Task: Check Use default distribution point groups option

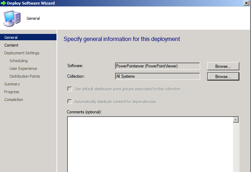Action: point(70,89)
